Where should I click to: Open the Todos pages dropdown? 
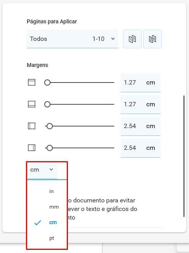click(73, 39)
